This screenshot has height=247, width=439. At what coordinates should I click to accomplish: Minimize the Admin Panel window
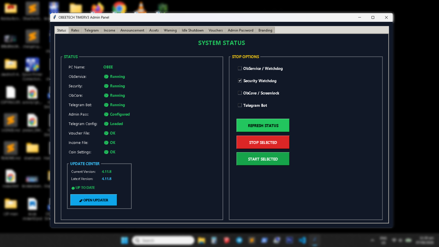359,17
